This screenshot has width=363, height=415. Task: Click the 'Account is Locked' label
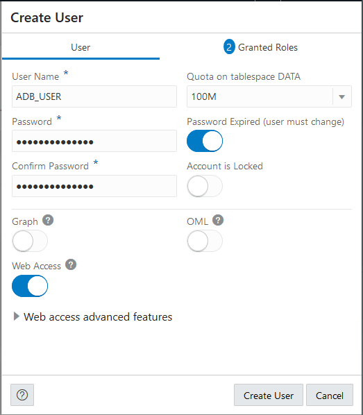tap(225, 167)
